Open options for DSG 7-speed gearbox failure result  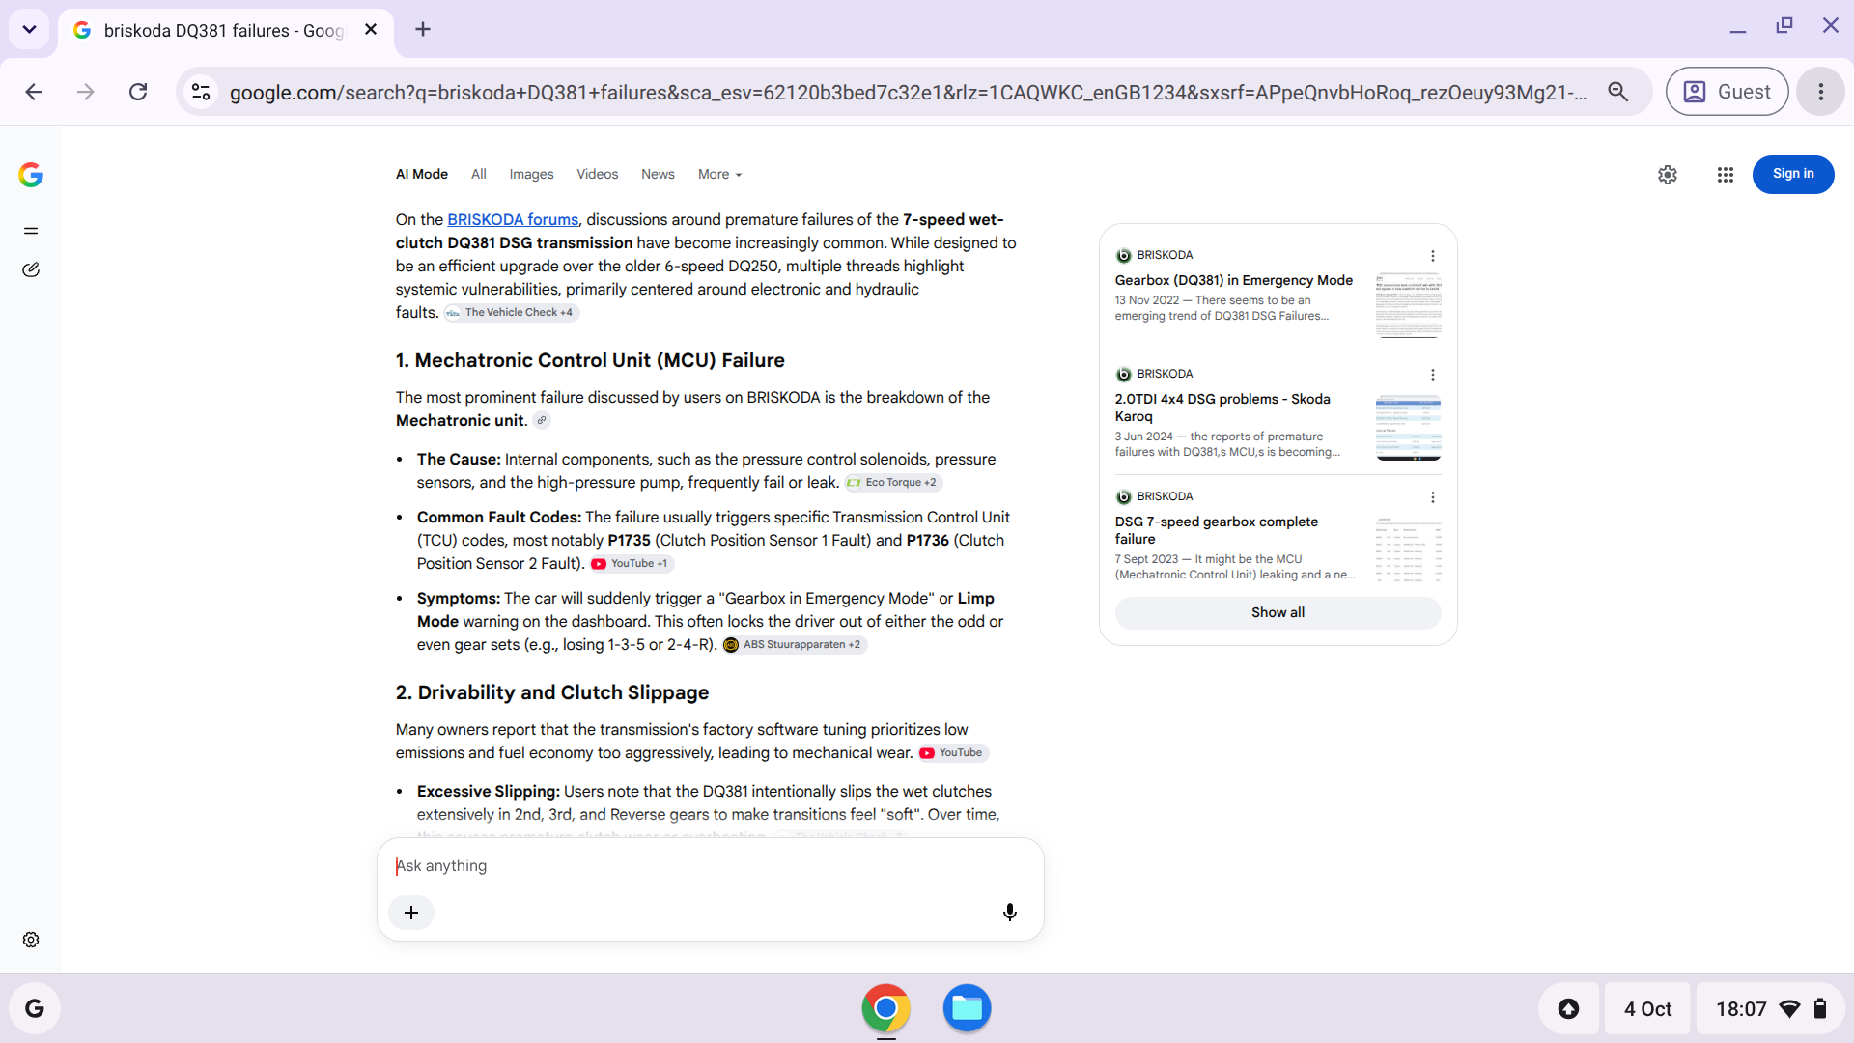1433,497
